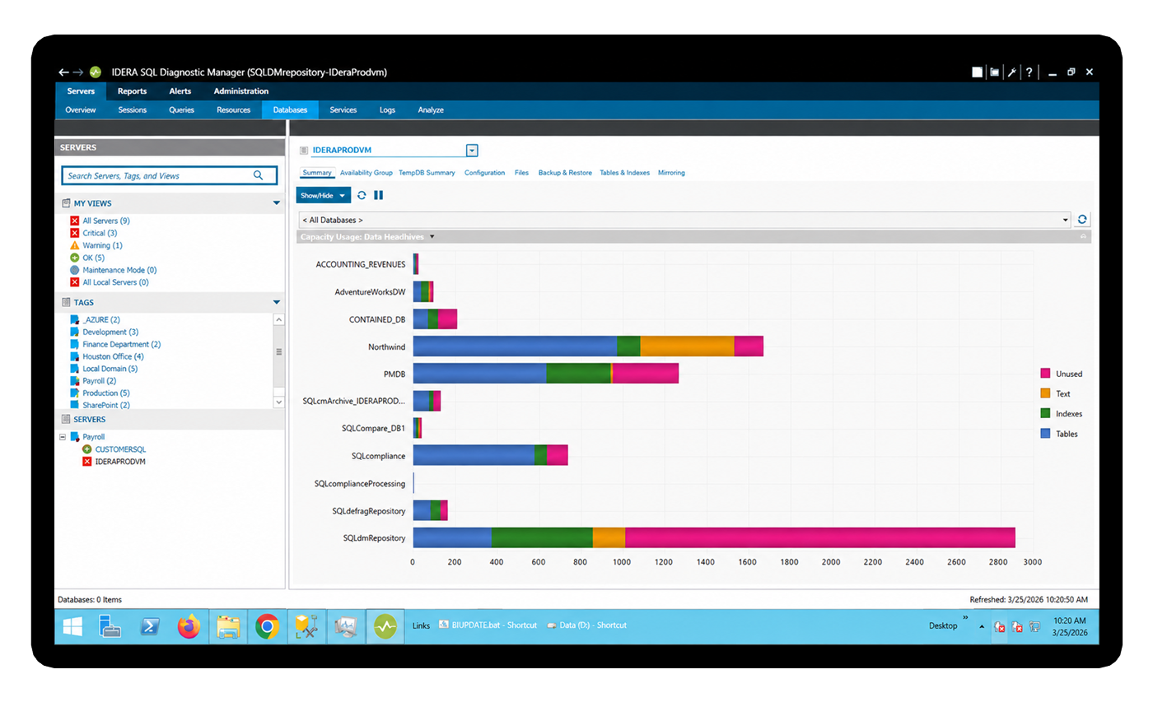Pause refreshing with the pause icon

379,195
